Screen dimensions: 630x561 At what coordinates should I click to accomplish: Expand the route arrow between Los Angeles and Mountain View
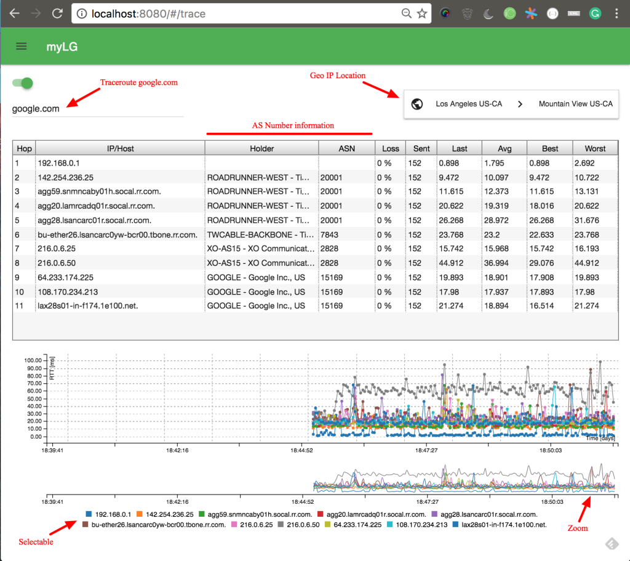(520, 104)
